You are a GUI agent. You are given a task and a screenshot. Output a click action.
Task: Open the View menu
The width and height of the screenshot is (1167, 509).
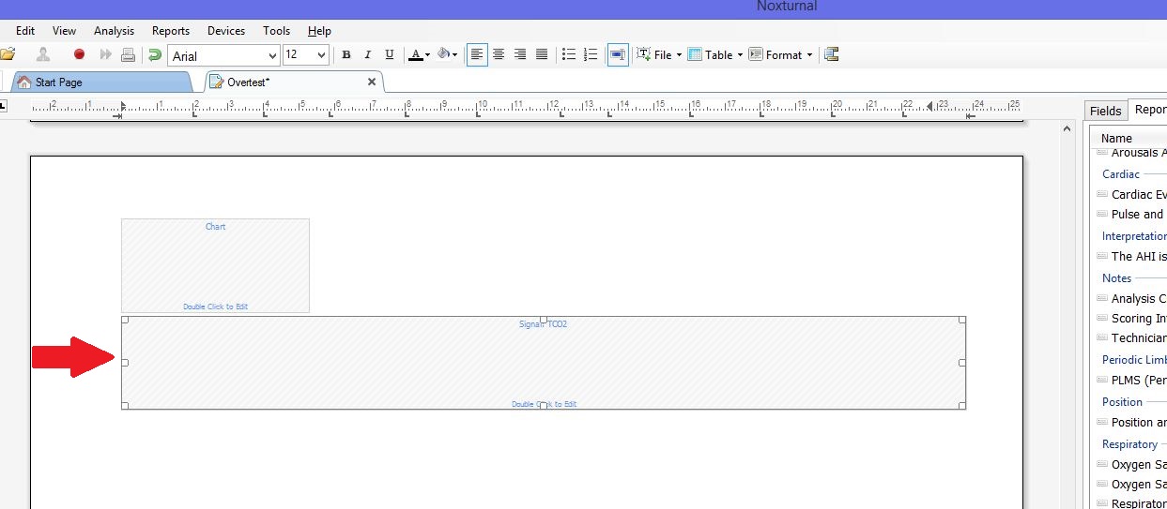pos(65,31)
